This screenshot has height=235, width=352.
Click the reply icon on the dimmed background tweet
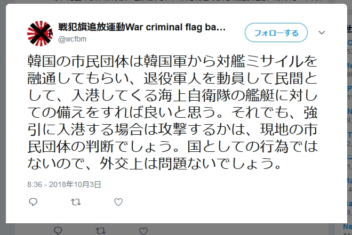57,231
